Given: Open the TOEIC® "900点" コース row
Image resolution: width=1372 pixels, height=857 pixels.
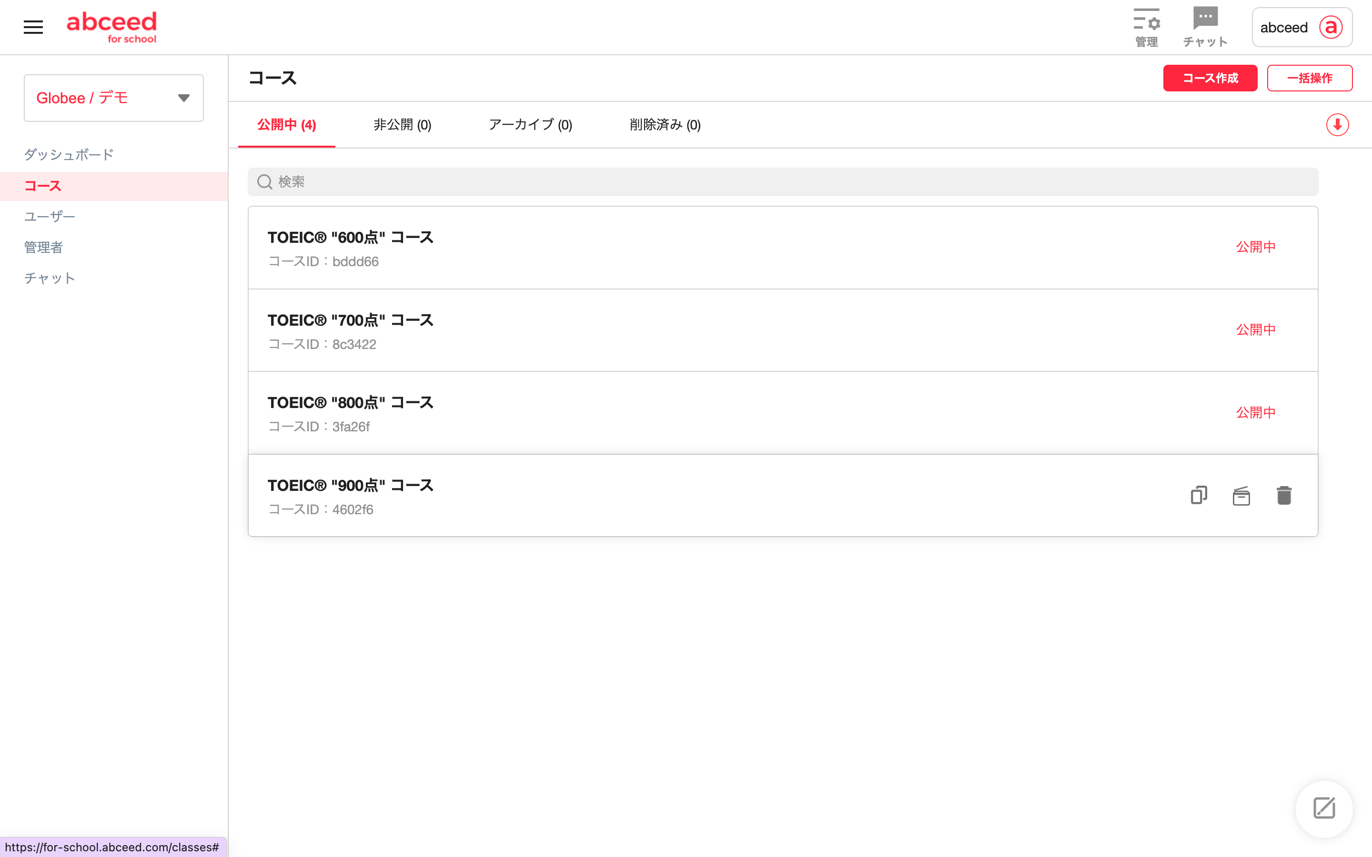Looking at the screenshot, I should tap(782, 495).
